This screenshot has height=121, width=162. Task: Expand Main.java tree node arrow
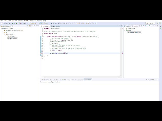pyautogui.click(x=6, y=36)
